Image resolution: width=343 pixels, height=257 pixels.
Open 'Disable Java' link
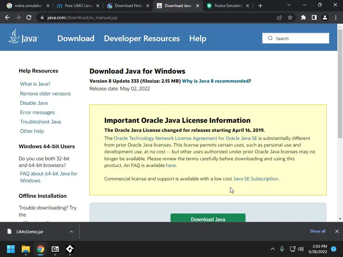(x=34, y=103)
